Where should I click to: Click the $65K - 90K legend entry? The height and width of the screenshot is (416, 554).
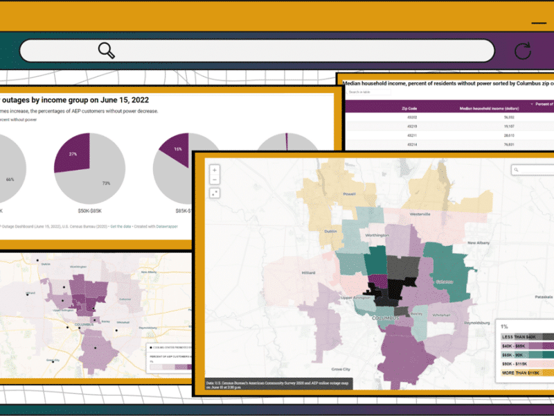coord(525,355)
